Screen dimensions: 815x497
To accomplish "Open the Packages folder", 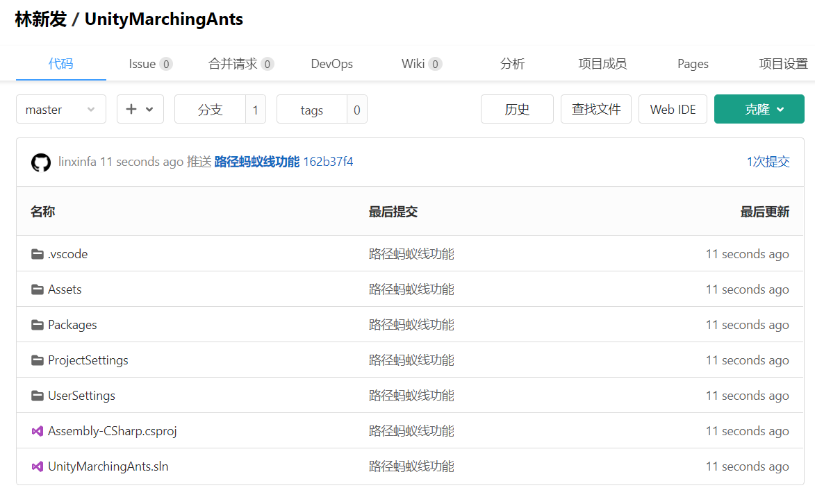I will point(72,325).
